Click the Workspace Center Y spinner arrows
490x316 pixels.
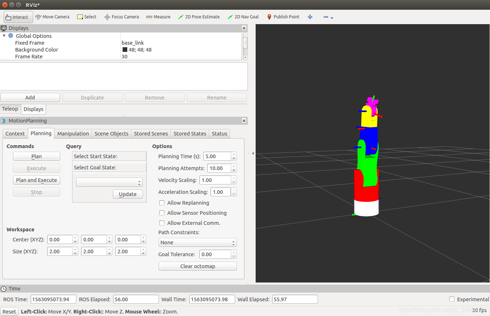(x=109, y=240)
